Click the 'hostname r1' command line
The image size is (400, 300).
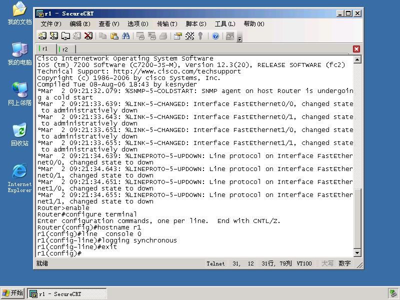[89, 227]
